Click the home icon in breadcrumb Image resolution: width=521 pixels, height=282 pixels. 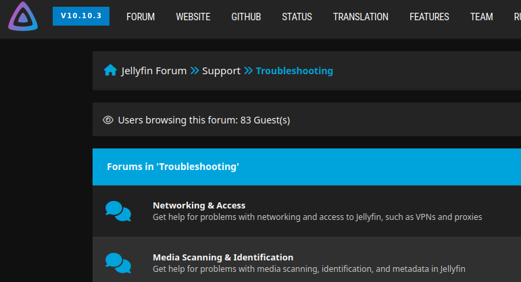point(110,70)
